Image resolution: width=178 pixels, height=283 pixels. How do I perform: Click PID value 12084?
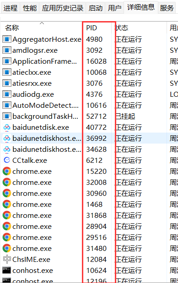click(97, 260)
